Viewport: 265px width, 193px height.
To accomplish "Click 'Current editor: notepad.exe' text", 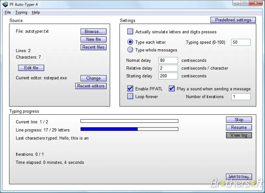I will pyautogui.click(x=41, y=78).
